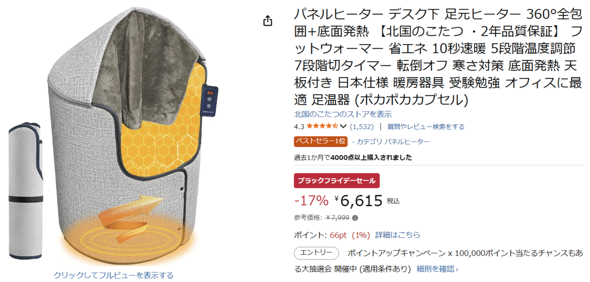The width and height of the screenshot is (590, 282).
Task: Expand the rating dropdown chevron next to the stars
Action: click(343, 127)
